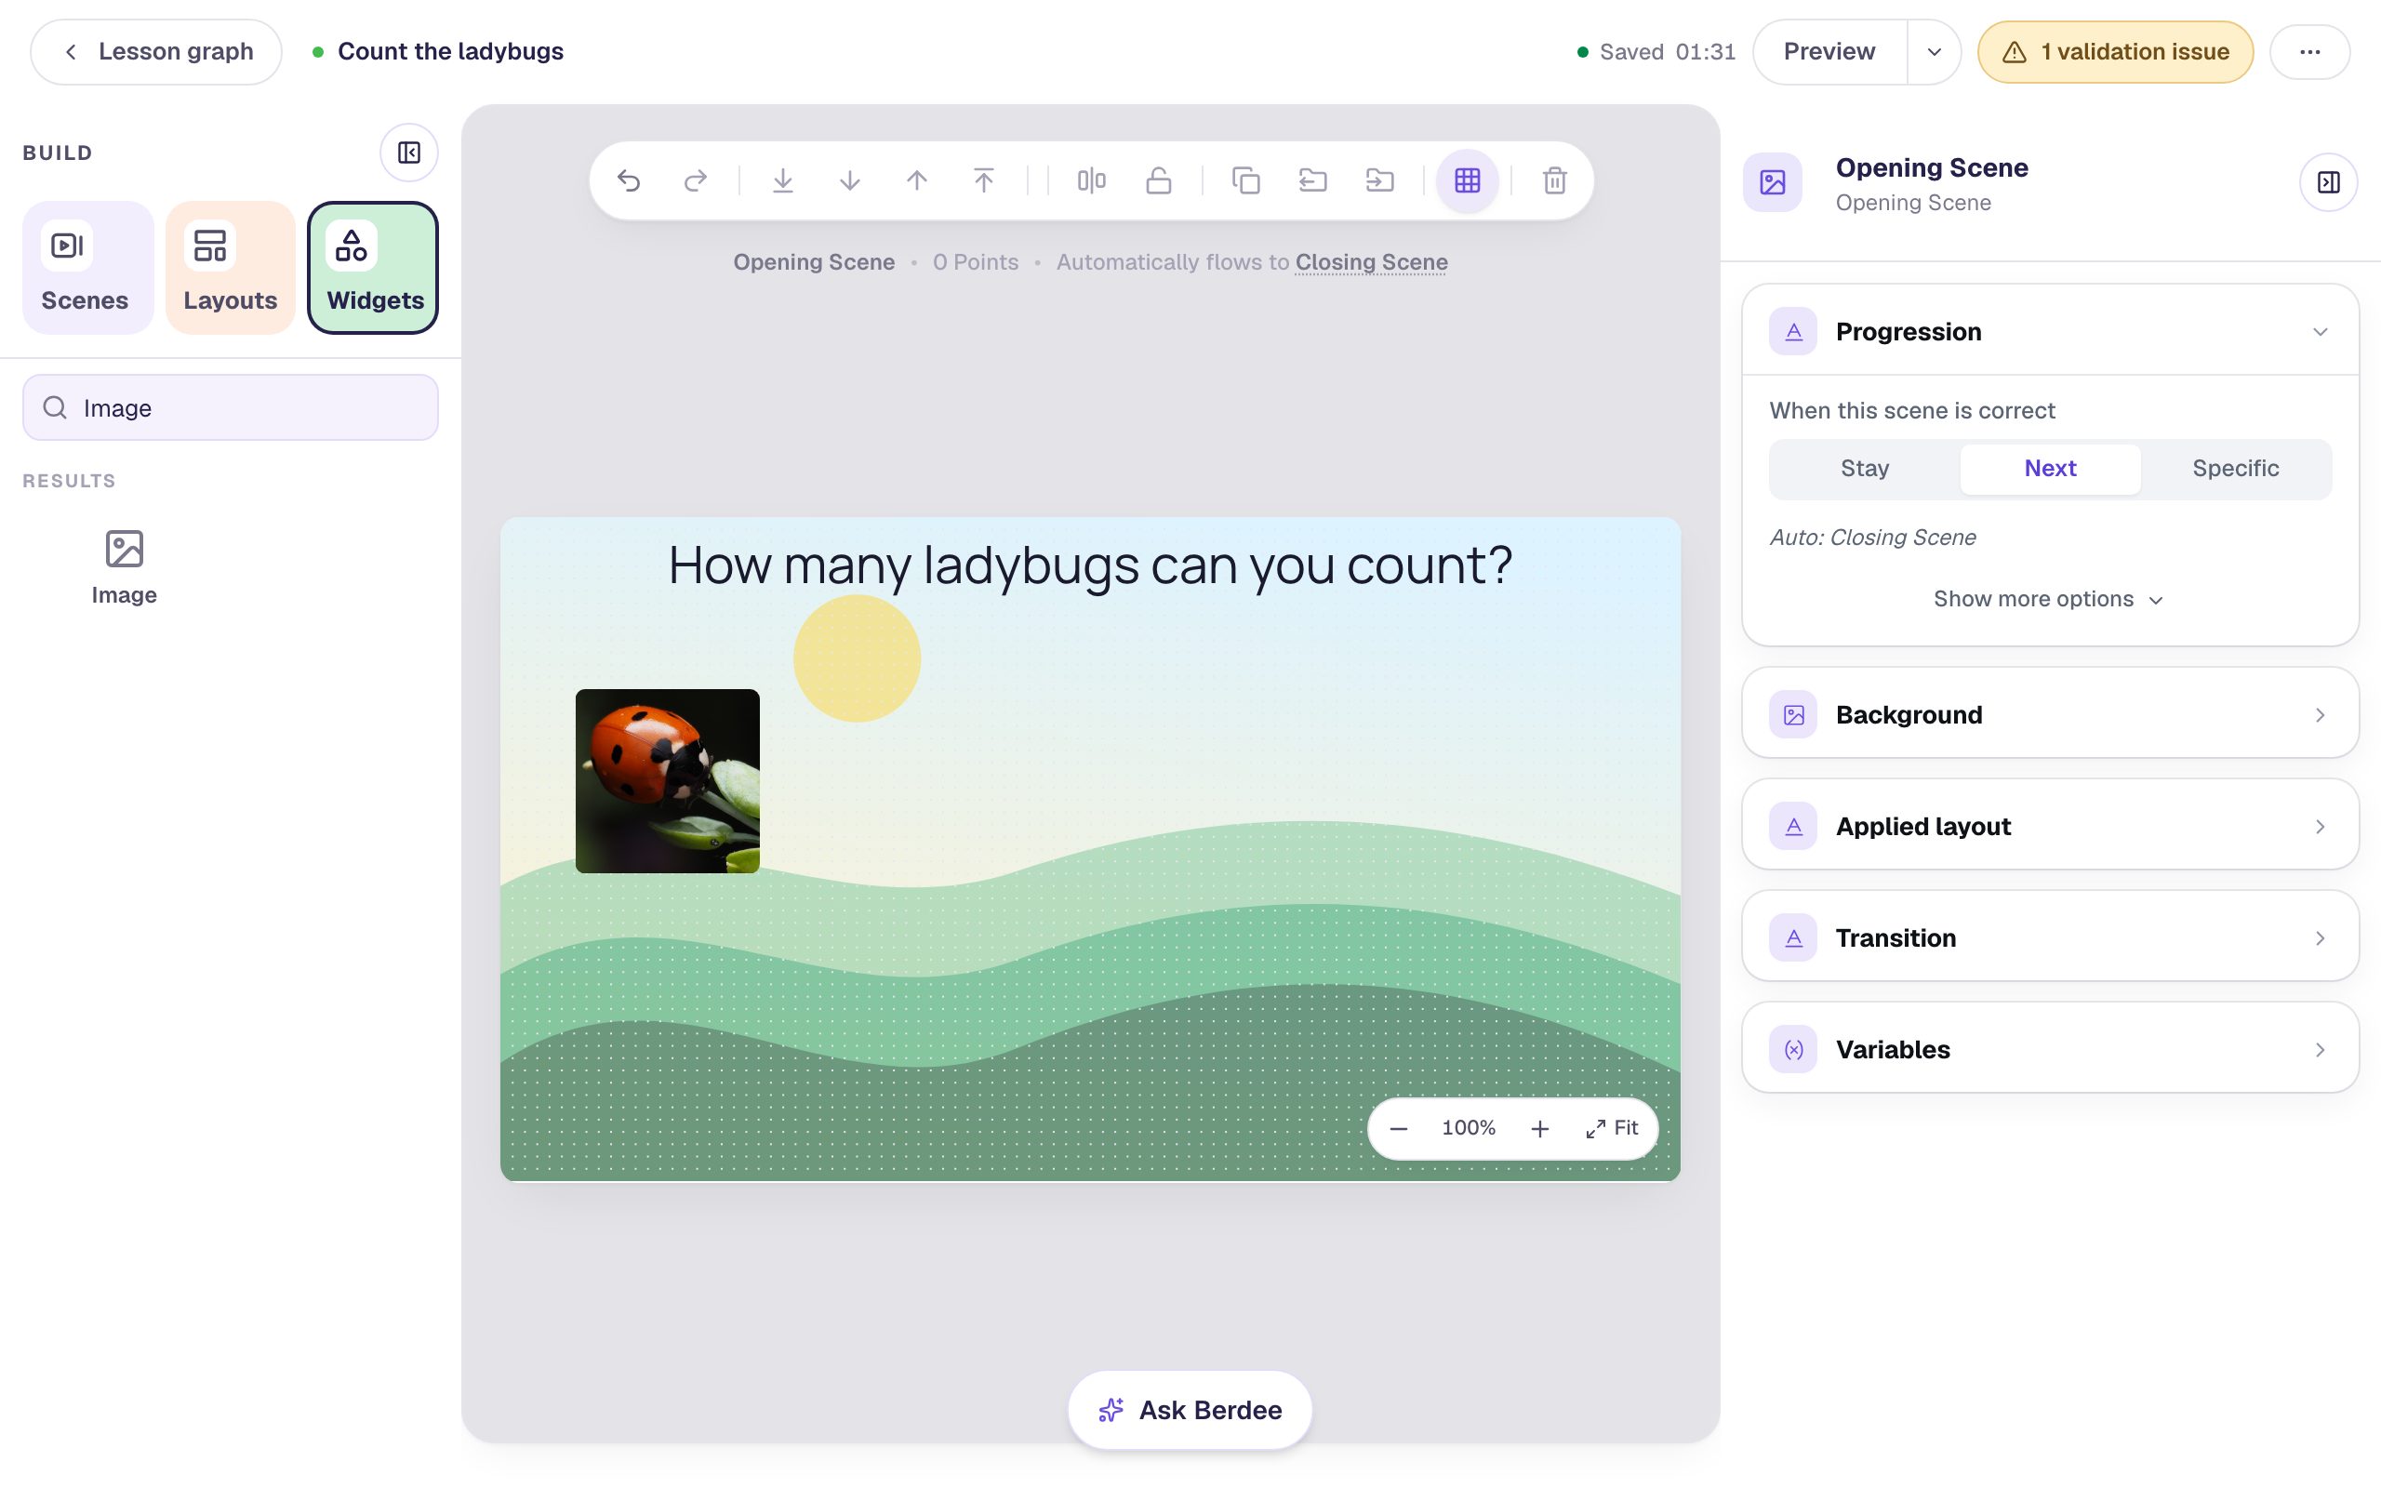Image resolution: width=2381 pixels, height=1488 pixels.
Task: Open the 1 validation issue alert
Action: click(x=2115, y=52)
